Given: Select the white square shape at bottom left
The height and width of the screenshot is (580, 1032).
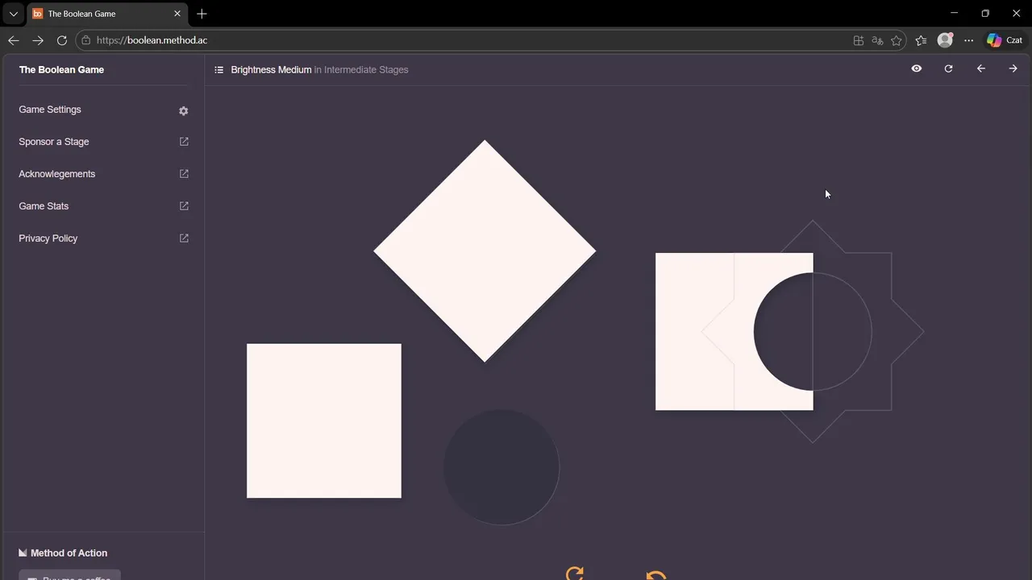Looking at the screenshot, I should pyautogui.click(x=324, y=420).
